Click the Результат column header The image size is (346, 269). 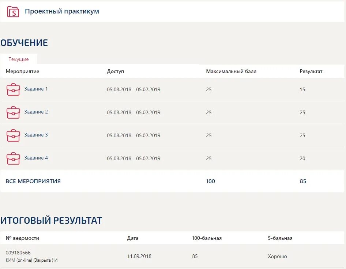tap(311, 72)
